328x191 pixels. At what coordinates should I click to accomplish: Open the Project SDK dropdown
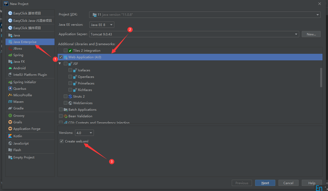pos(205,15)
